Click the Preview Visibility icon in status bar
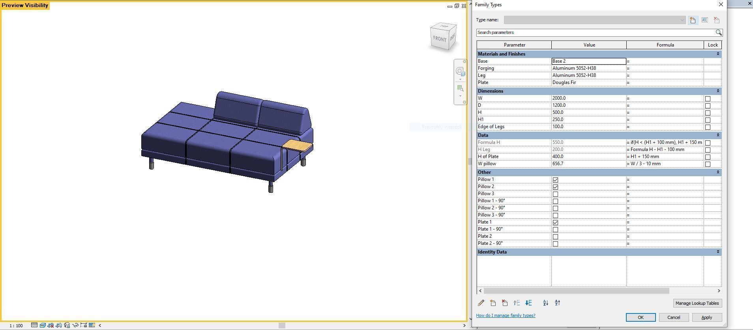This screenshot has height=330, width=753. (x=92, y=325)
